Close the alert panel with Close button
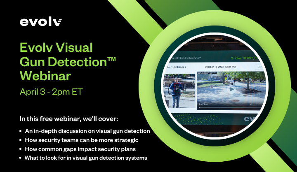 (x=260, y=67)
